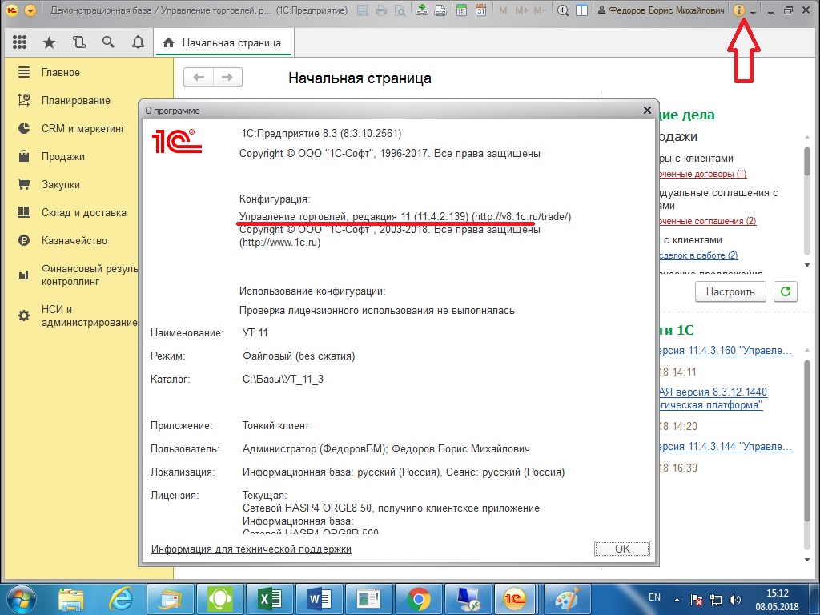Viewport: 820px width, 615px height.
Task: Open Информация для технической поддержки link
Action: pyautogui.click(x=251, y=549)
